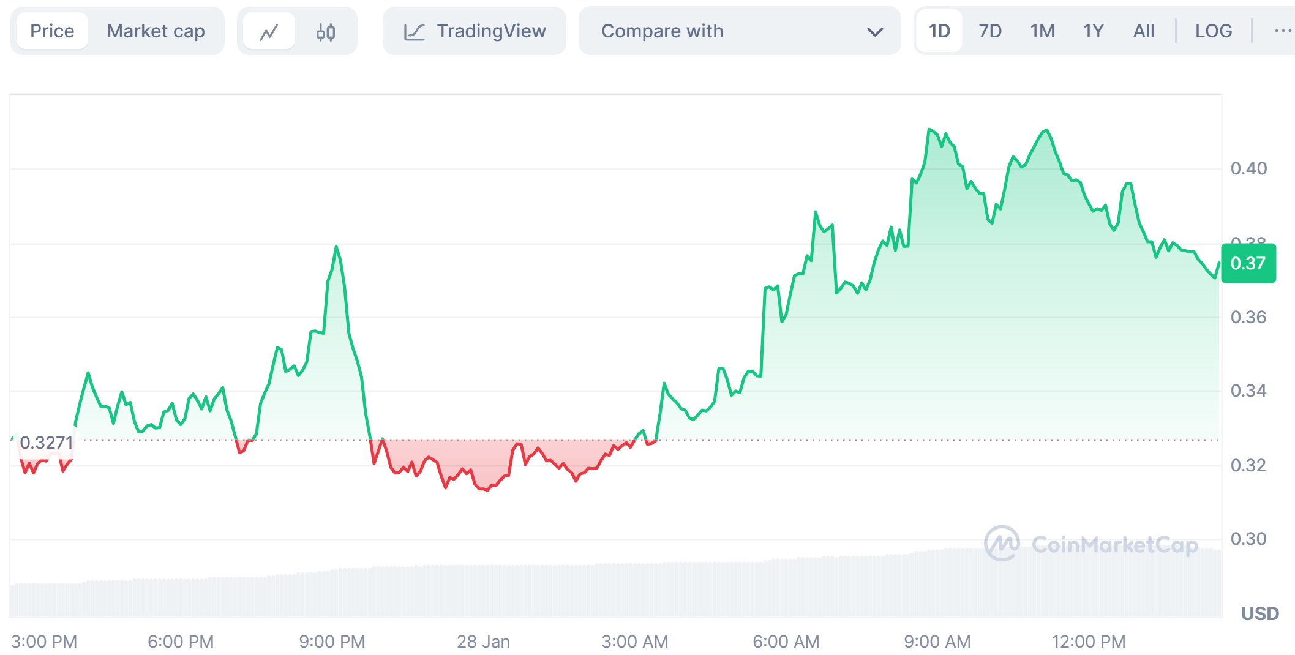Click the TradingView chart icon

(x=415, y=32)
